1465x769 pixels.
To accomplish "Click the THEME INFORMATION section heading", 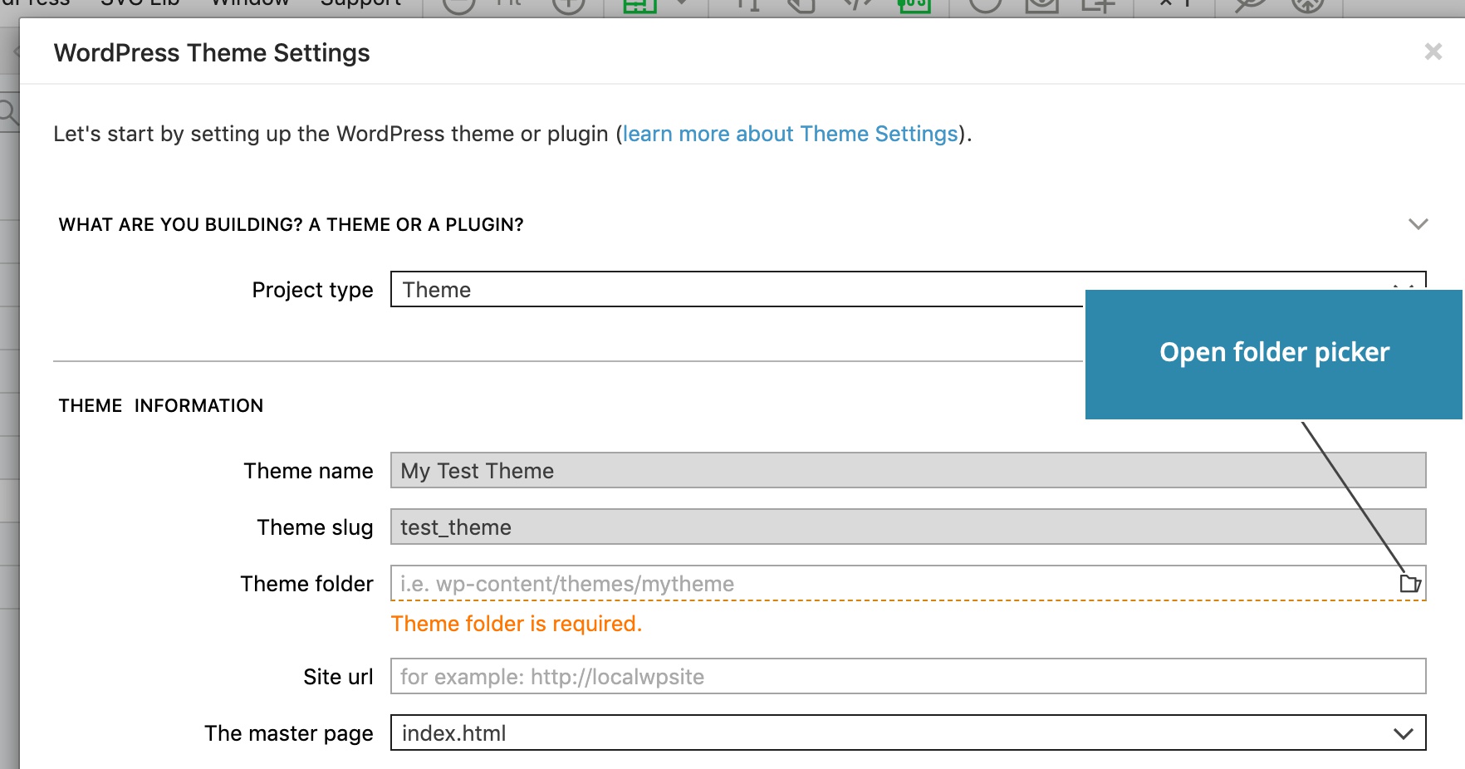I will coord(161,405).
